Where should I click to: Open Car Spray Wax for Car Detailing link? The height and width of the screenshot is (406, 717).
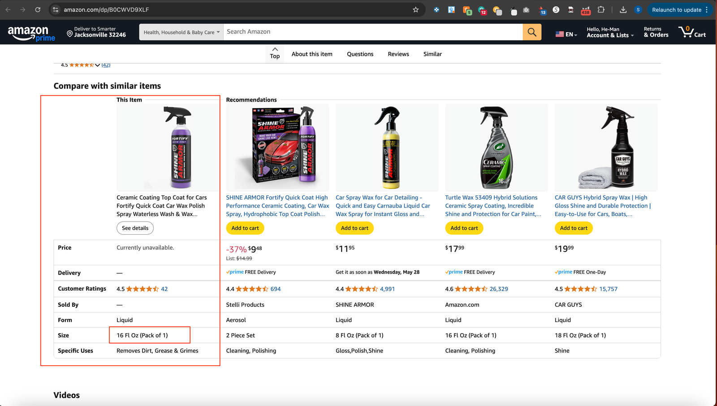coord(383,206)
